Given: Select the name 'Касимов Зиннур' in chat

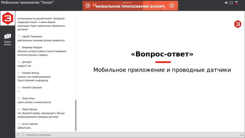Looking at the screenshot, I should [x=31, y=73].
